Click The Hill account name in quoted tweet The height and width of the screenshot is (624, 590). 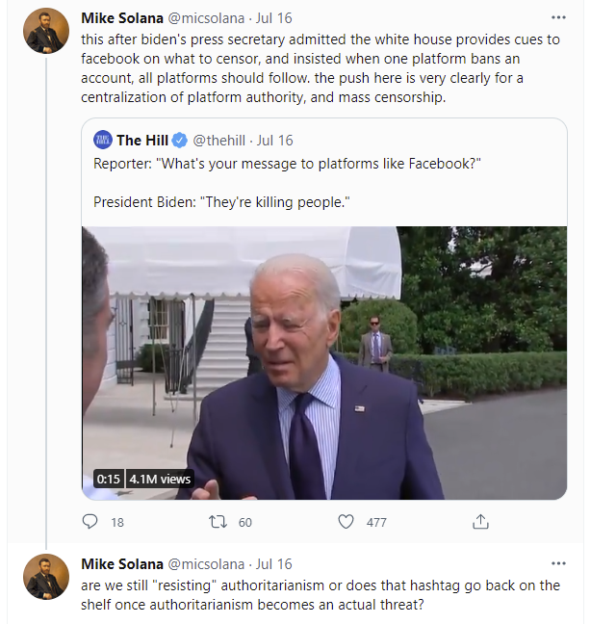[142, 141]
